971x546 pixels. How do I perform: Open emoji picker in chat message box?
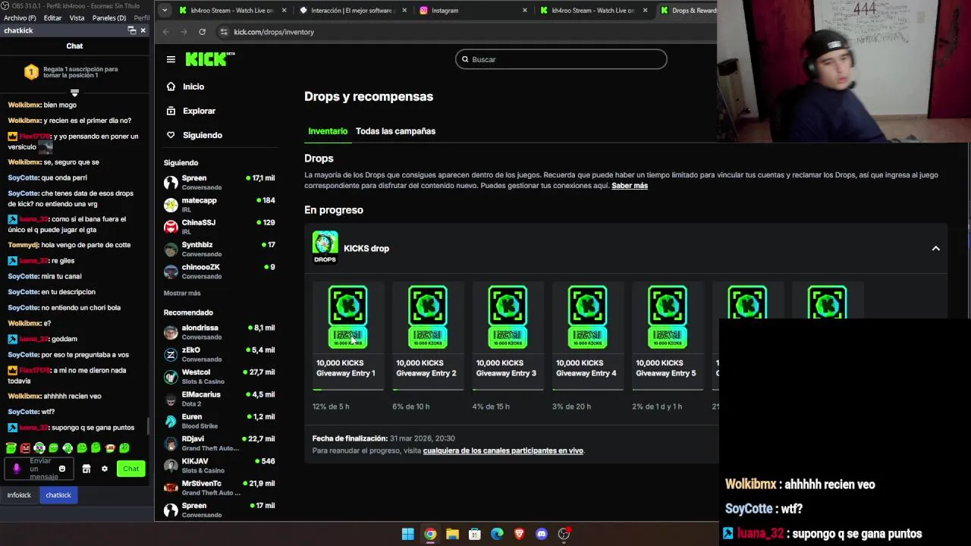(x=62, y=469)
